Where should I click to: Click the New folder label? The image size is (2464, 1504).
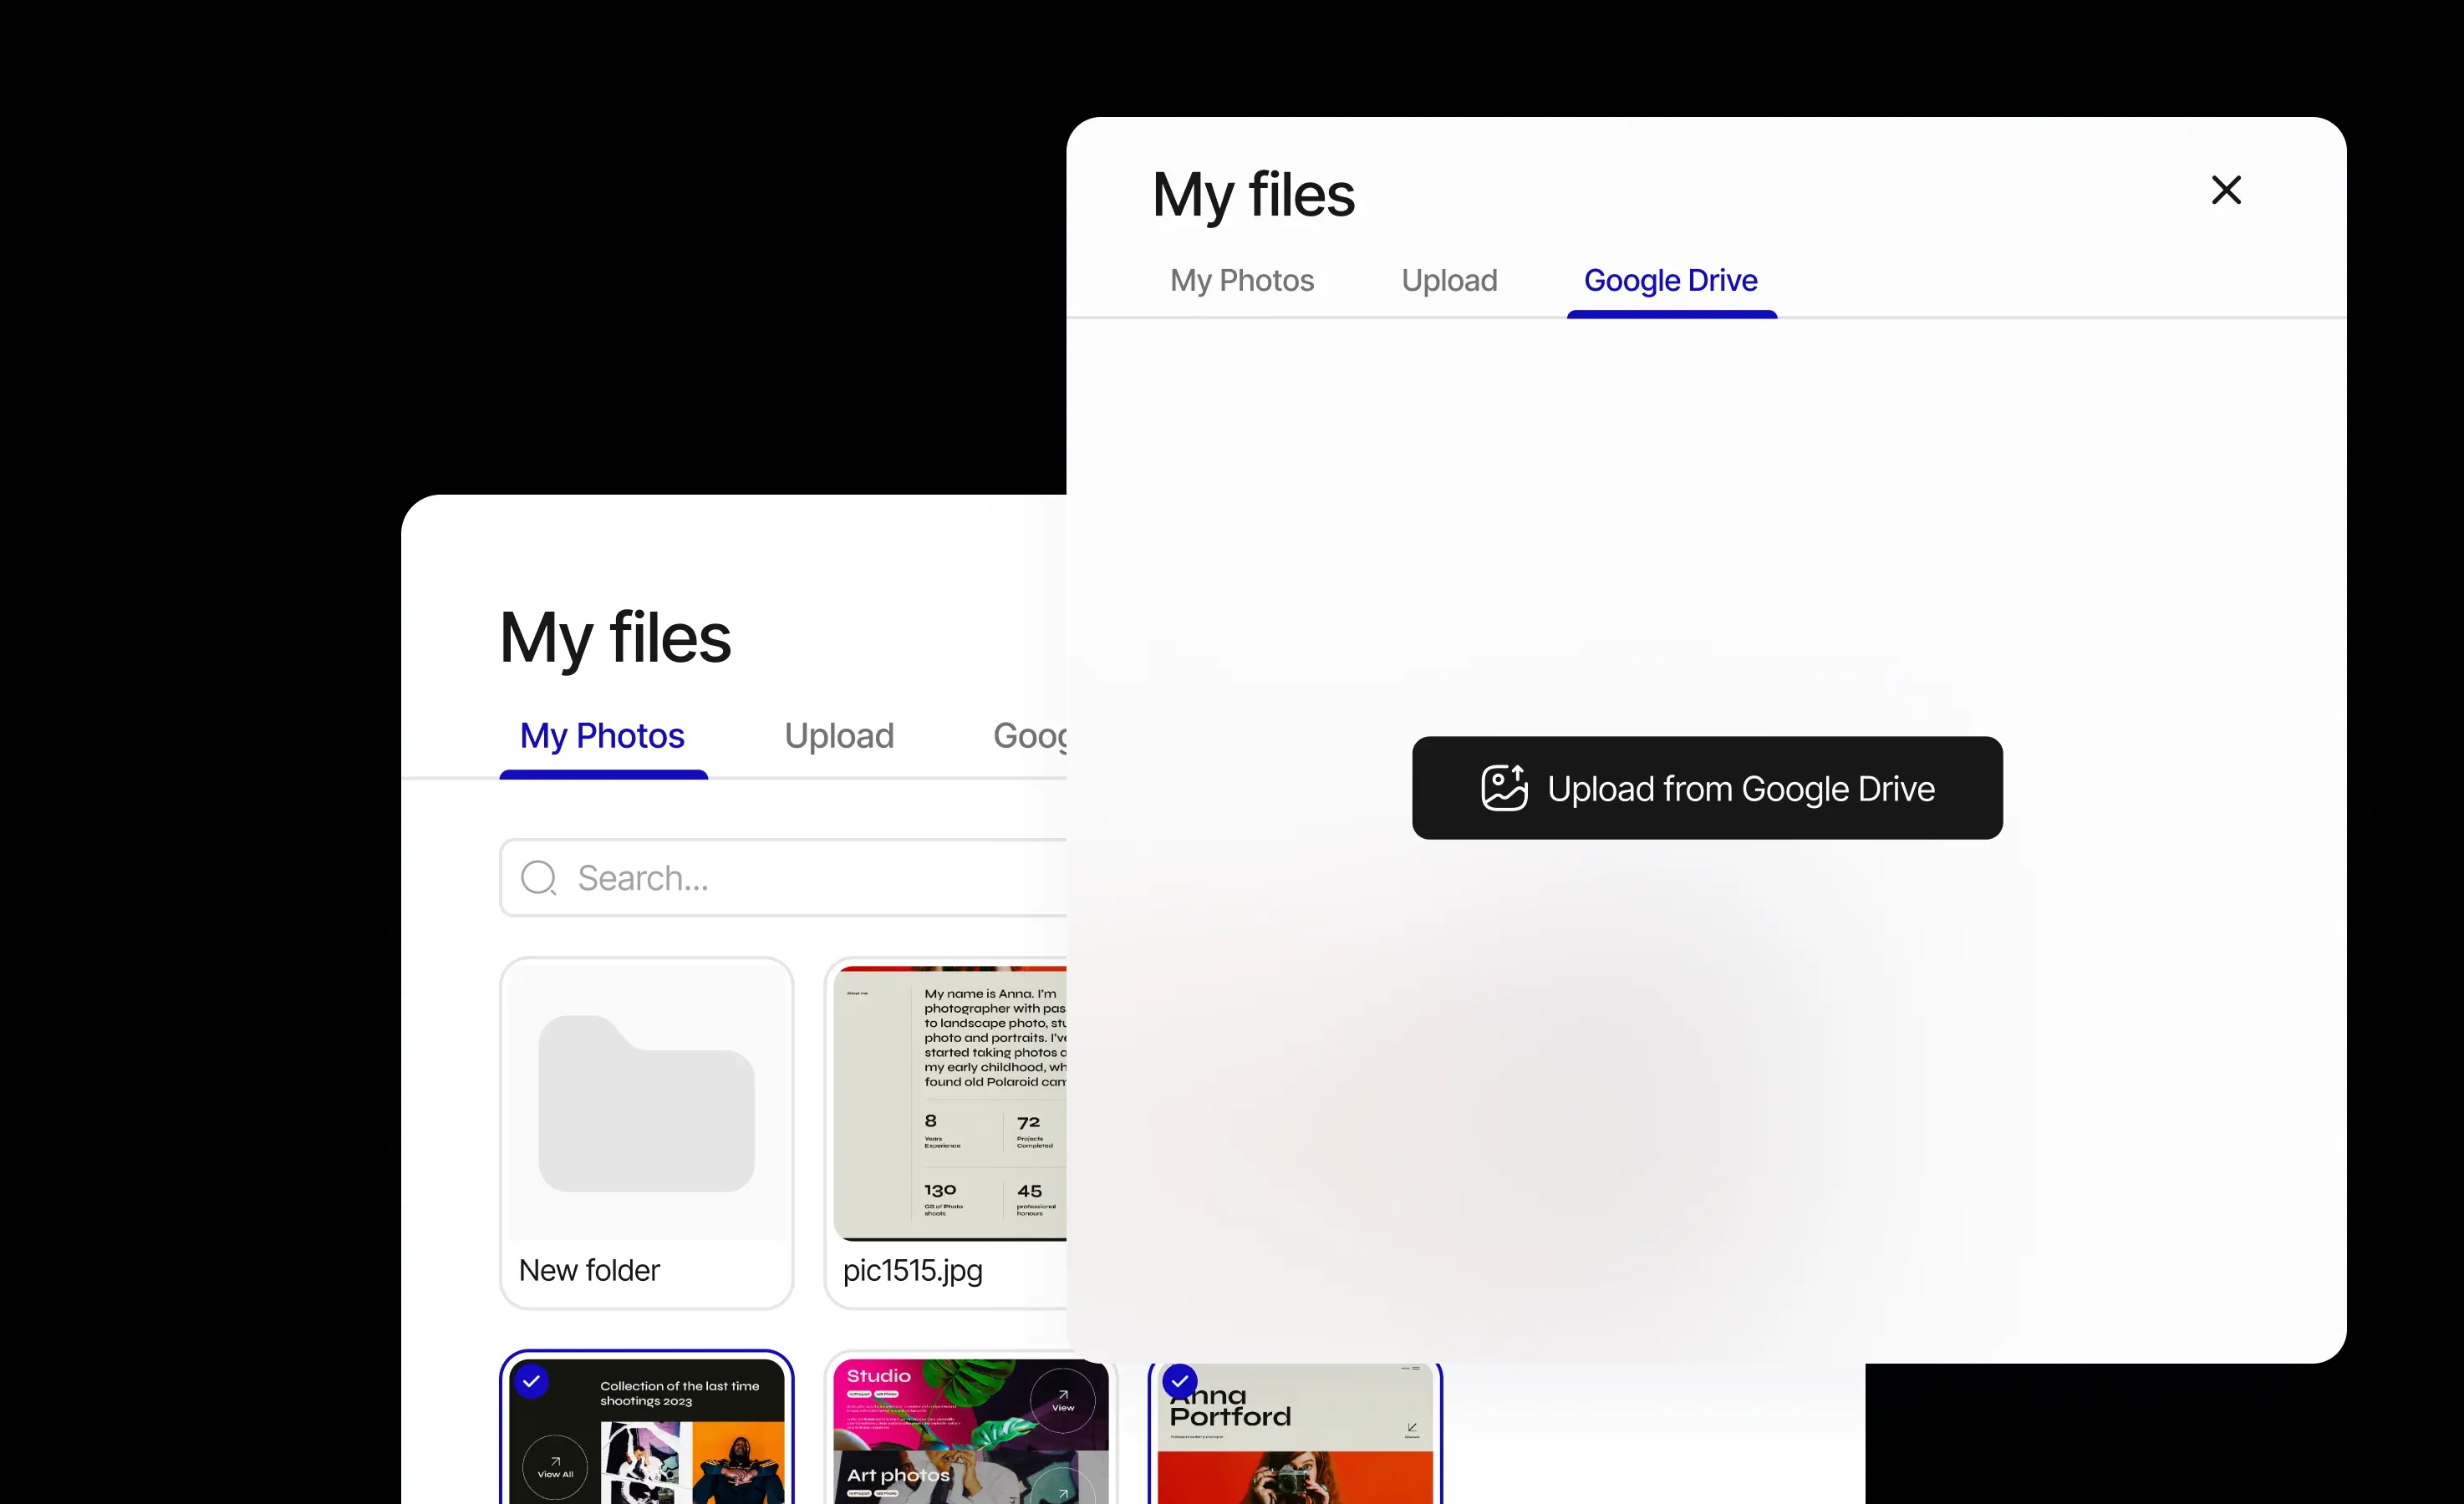(589, 1270)
